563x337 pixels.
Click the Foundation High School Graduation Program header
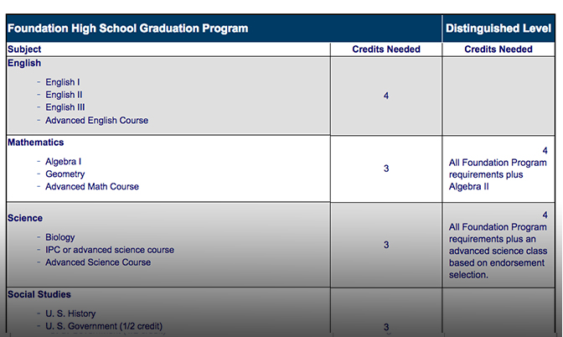click(x=127, y=29)
